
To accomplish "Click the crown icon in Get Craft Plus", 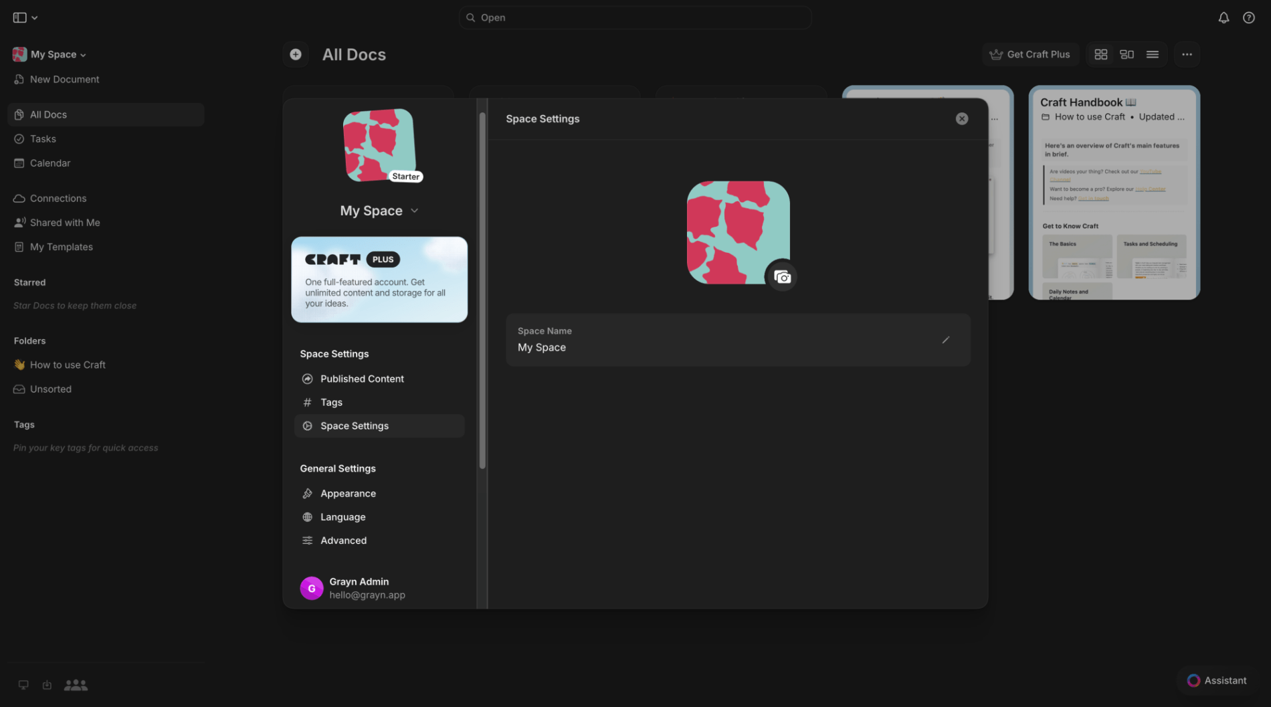I will (x=996, y=54).
